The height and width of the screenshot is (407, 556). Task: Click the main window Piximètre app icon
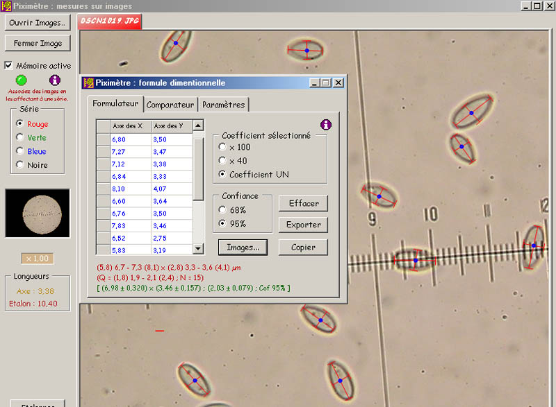6,6
